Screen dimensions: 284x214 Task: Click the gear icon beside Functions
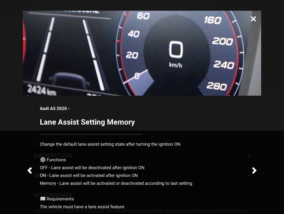click(x=43, y=160)
